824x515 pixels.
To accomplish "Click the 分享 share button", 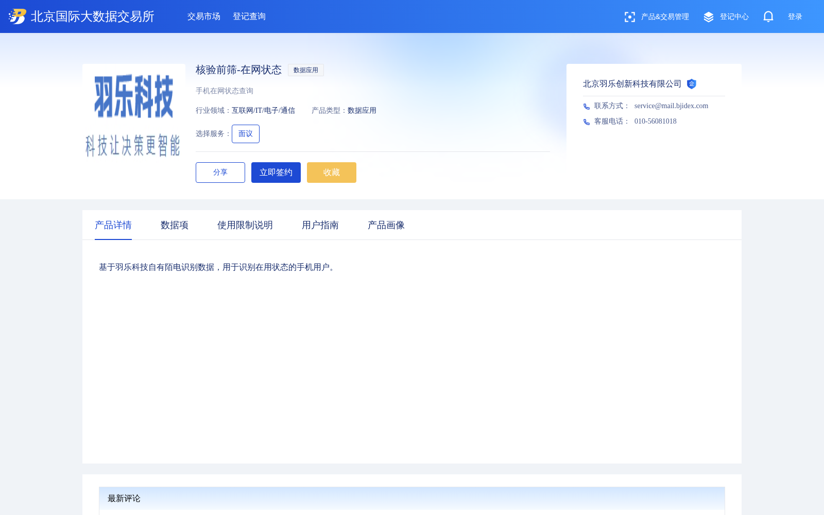I will point(220,173).
